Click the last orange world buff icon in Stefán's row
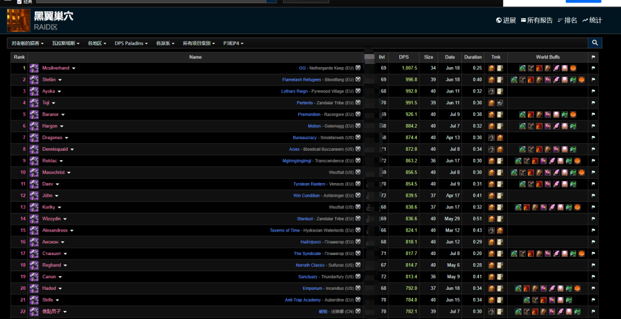 pyautogui.click(x=581, y=79)
